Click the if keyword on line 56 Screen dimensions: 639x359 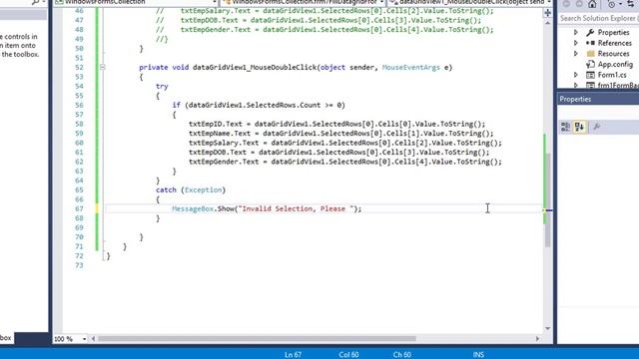176,105
